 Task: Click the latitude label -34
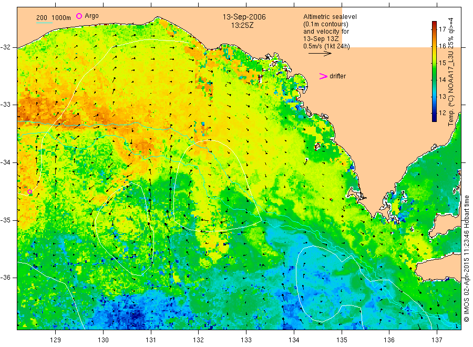[x=5, y=162]
